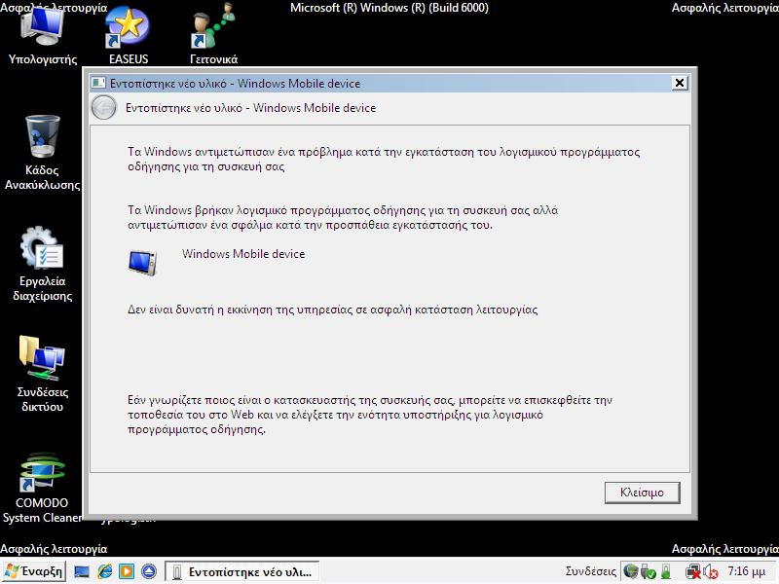779x584 pixels.
Task: Click 'Microsoft (R) Windows (R) (Build 6000)' text
Action: point(389,8)
